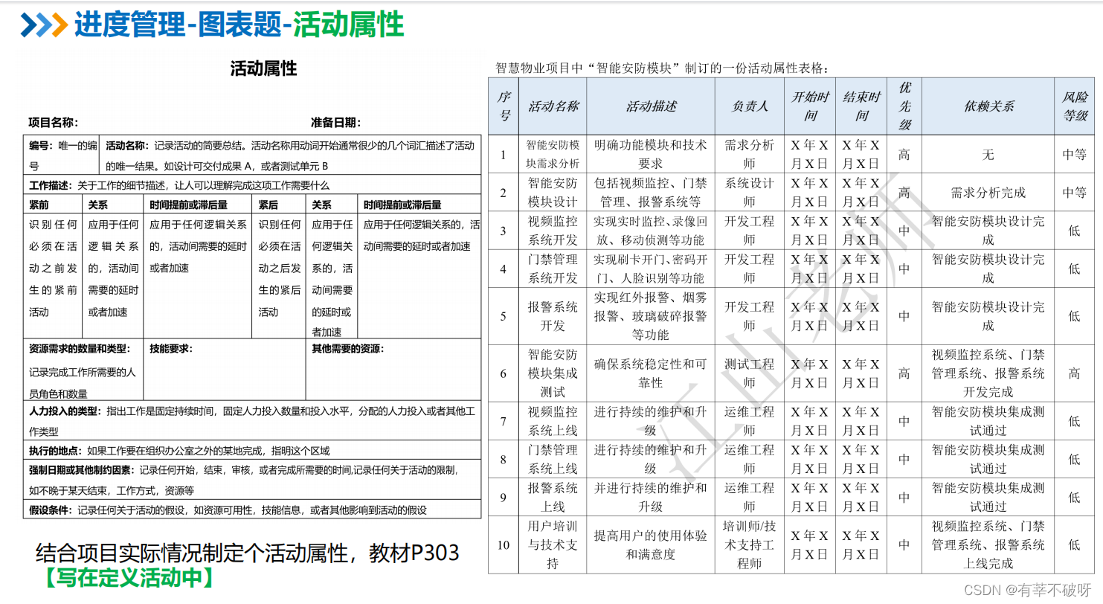
Task: Click description 实现红外报警、烟雾报警、玻璃破碎报警等功能
Action: pyautogui.click(x=651, y=316)
